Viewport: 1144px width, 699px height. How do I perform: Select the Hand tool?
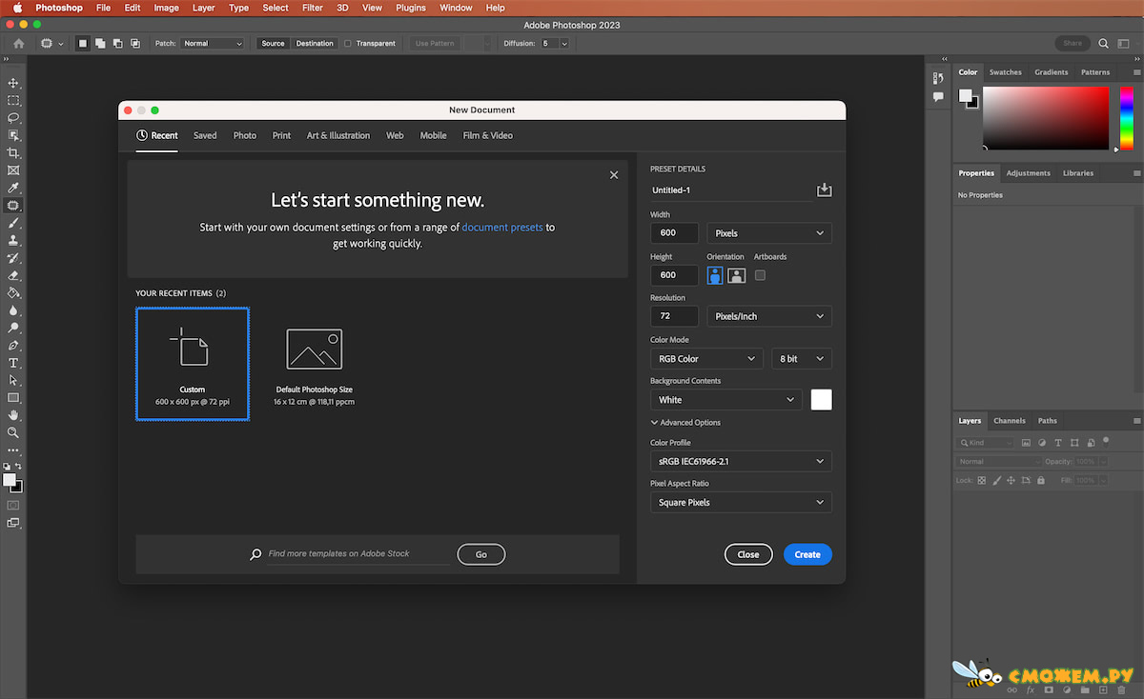point(13,415)
